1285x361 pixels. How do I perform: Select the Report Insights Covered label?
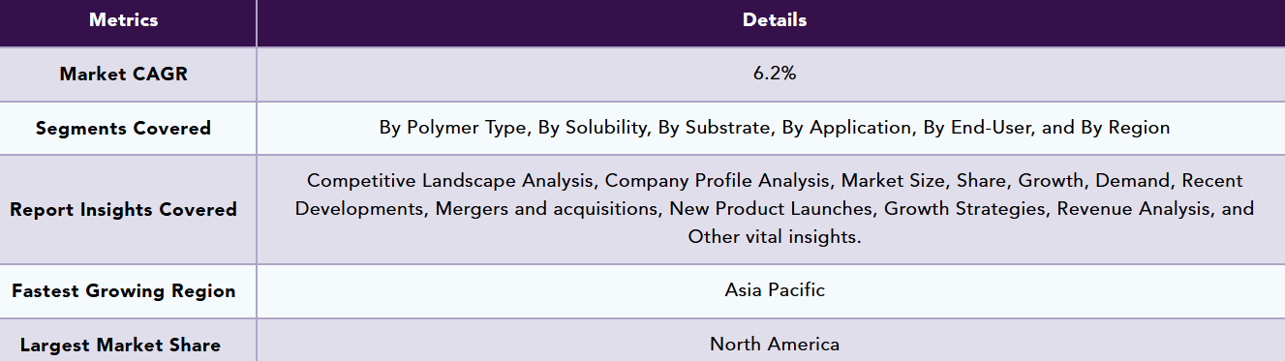[123, 209]
